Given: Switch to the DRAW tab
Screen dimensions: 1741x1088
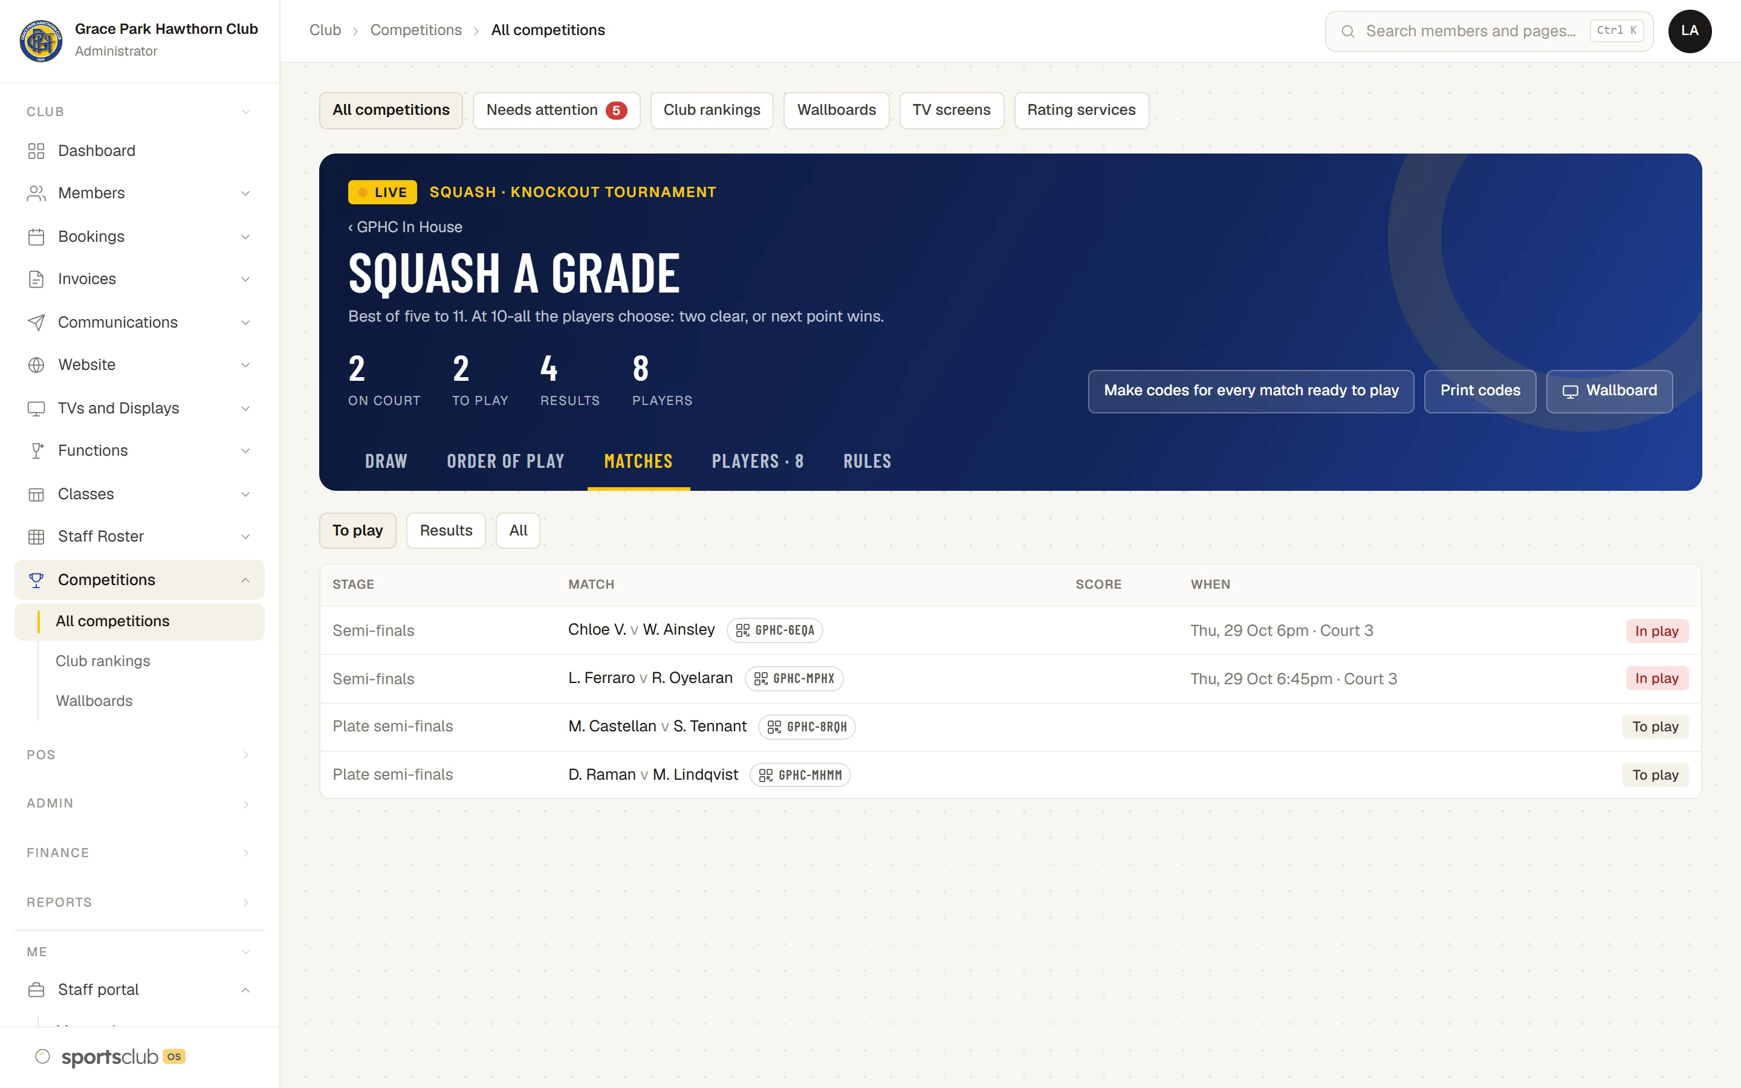Looking at the screenshot, I should click(386, 461).
